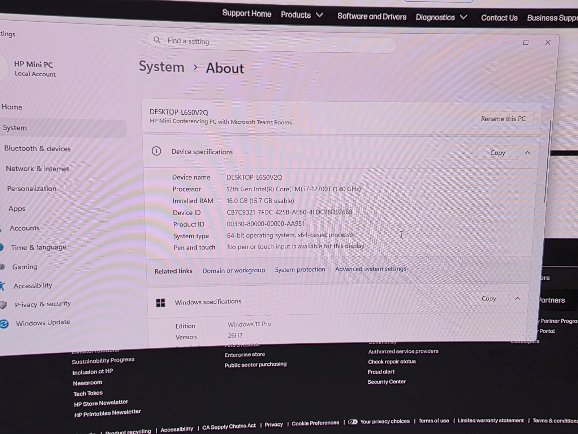
Task: Open Software and Drivers on HP site
Action: pyautogui.click(x=372, y=16)
